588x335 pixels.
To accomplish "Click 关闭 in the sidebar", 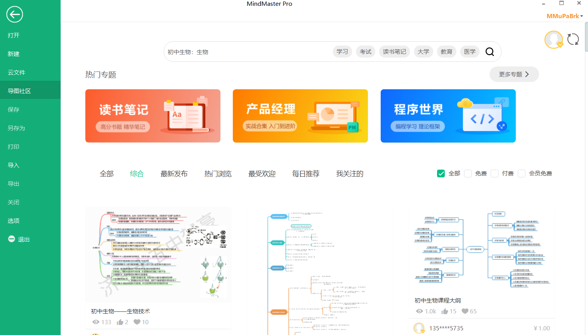I will [30, 202].
